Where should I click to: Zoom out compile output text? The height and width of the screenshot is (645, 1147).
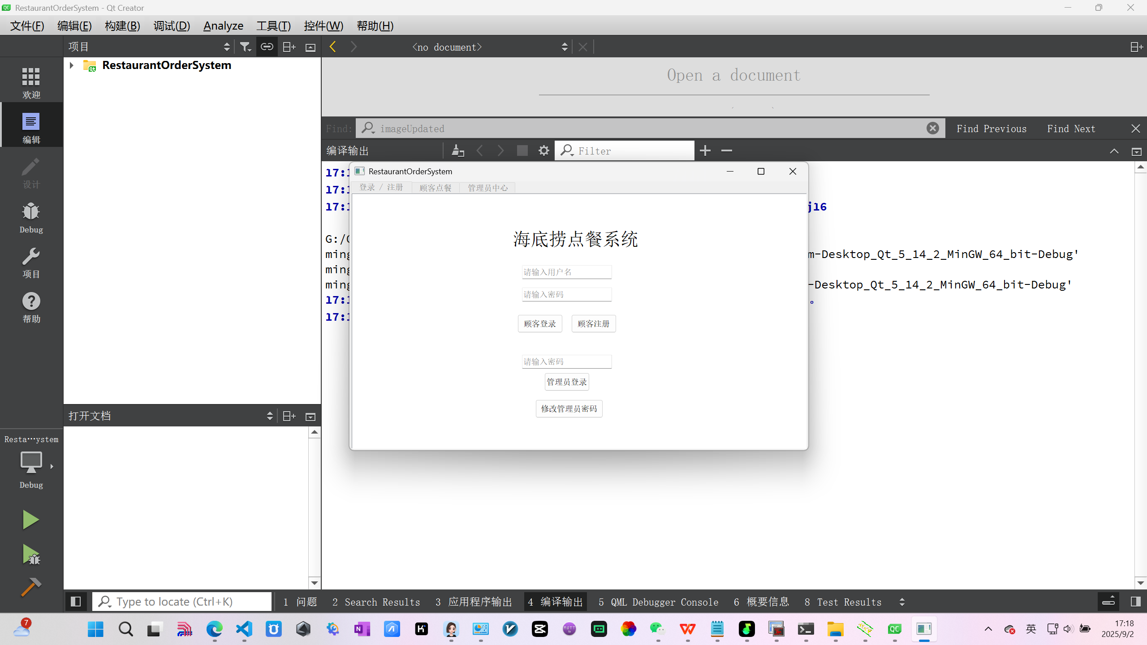pos(727,150)
